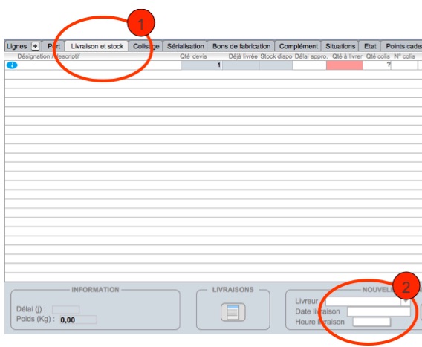Click the Livreur combo box field
The height and width of the screenshot is (347, 422).
(363, 302)
